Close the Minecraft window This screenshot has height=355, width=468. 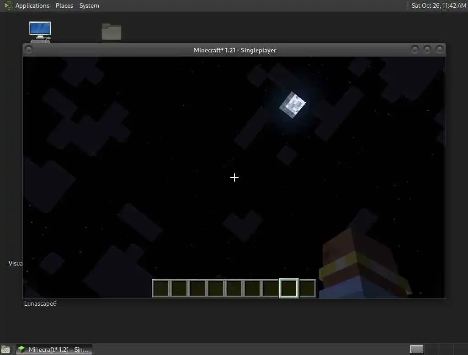439,49
